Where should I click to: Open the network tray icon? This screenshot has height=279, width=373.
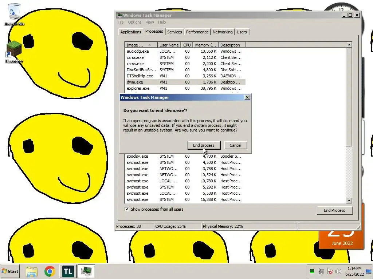321,271
